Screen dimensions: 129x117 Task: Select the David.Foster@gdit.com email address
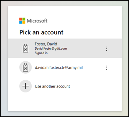51,48
